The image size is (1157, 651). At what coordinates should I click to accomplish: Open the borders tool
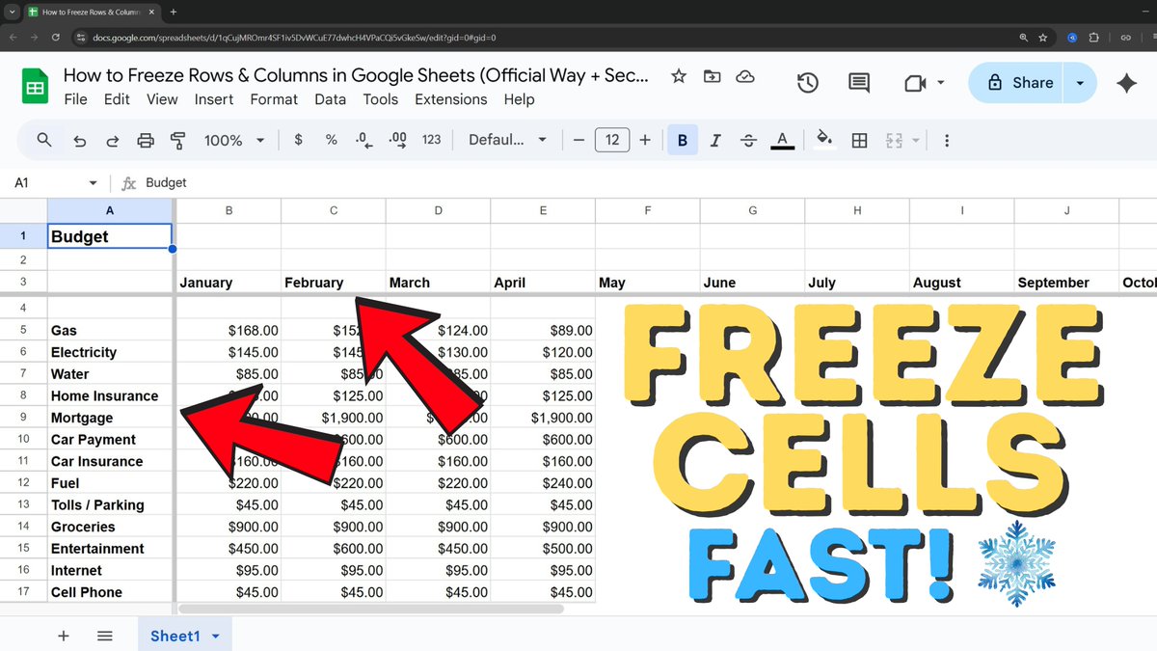860,141
